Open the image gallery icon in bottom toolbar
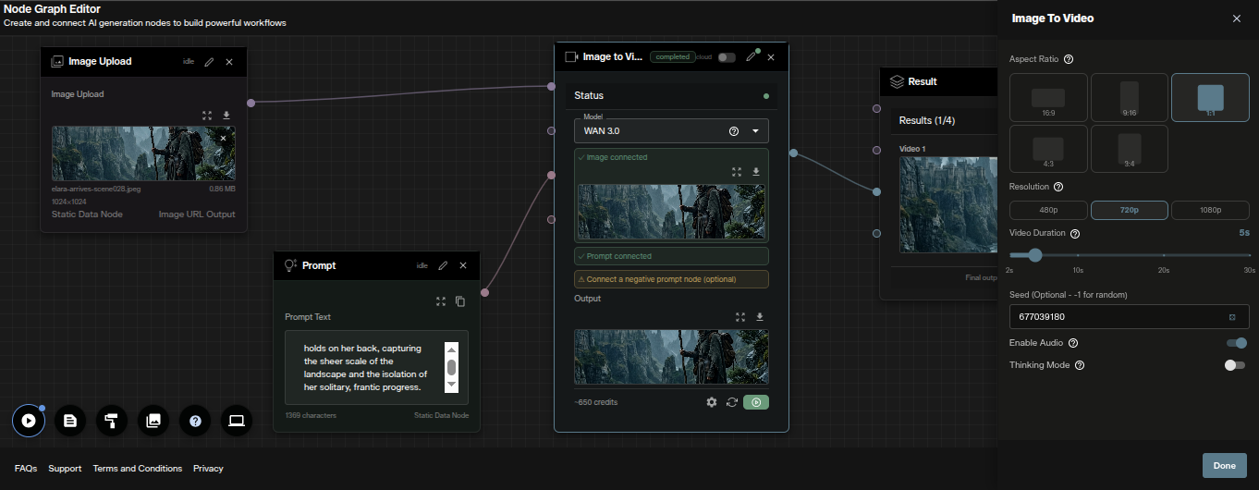This screenshot has height=490, width=1259. point(153,421)
